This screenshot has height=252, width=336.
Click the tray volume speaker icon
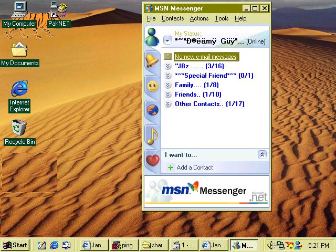[270, 245]
